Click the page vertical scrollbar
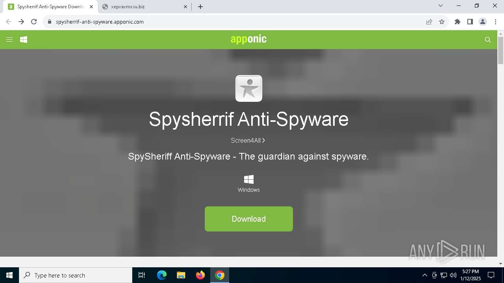 pos(501,51)
